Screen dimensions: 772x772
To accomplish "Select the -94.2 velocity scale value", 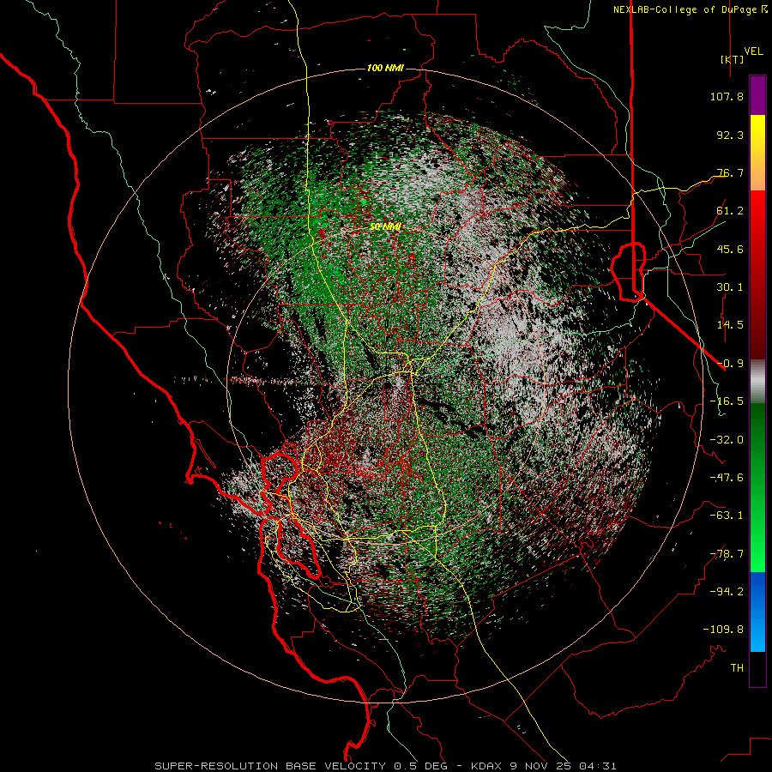I will click(727, 591).
